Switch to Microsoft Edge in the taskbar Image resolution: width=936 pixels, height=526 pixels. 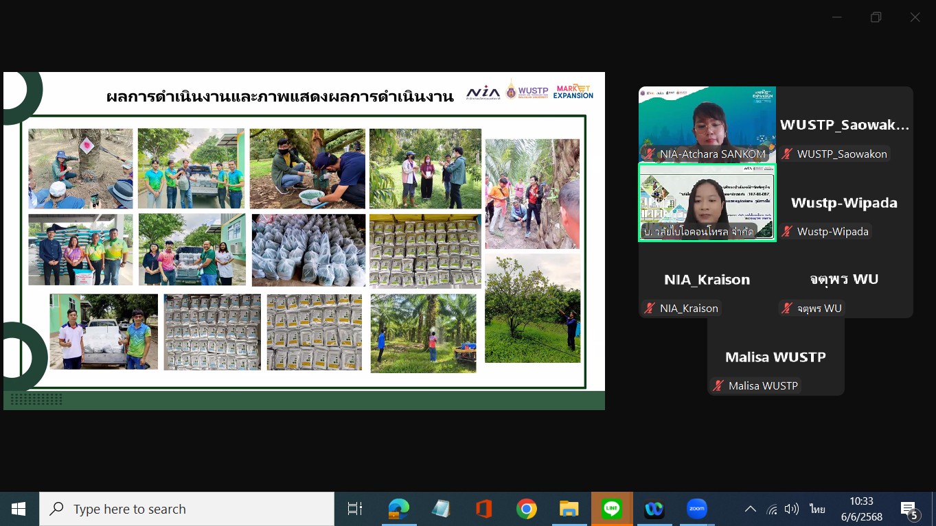[x=398, y=509]
